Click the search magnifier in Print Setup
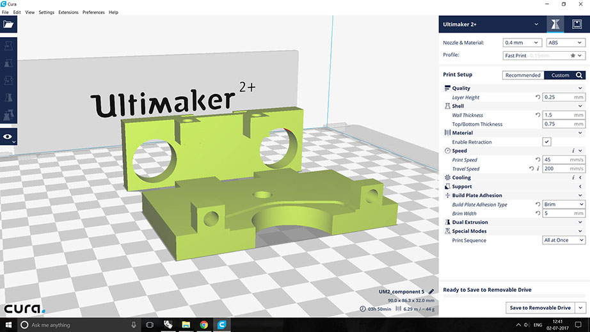Image resolution: width=590 pixels, height=332 pixels. point(579,75)
